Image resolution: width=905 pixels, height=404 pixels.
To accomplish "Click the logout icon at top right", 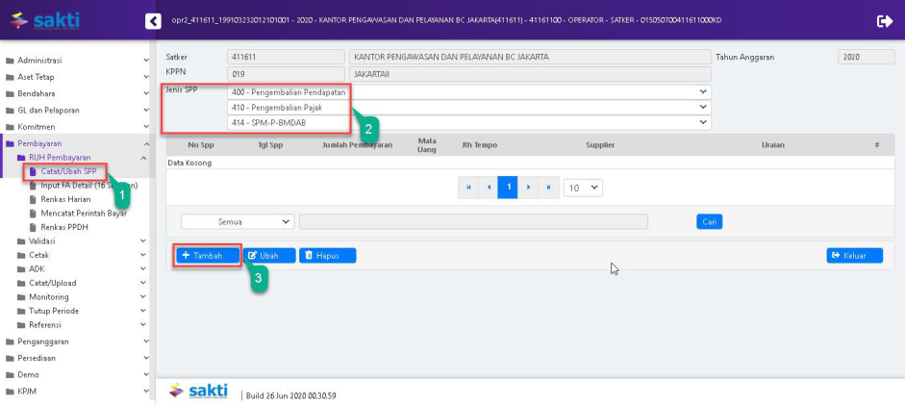I will coord(884,20).
